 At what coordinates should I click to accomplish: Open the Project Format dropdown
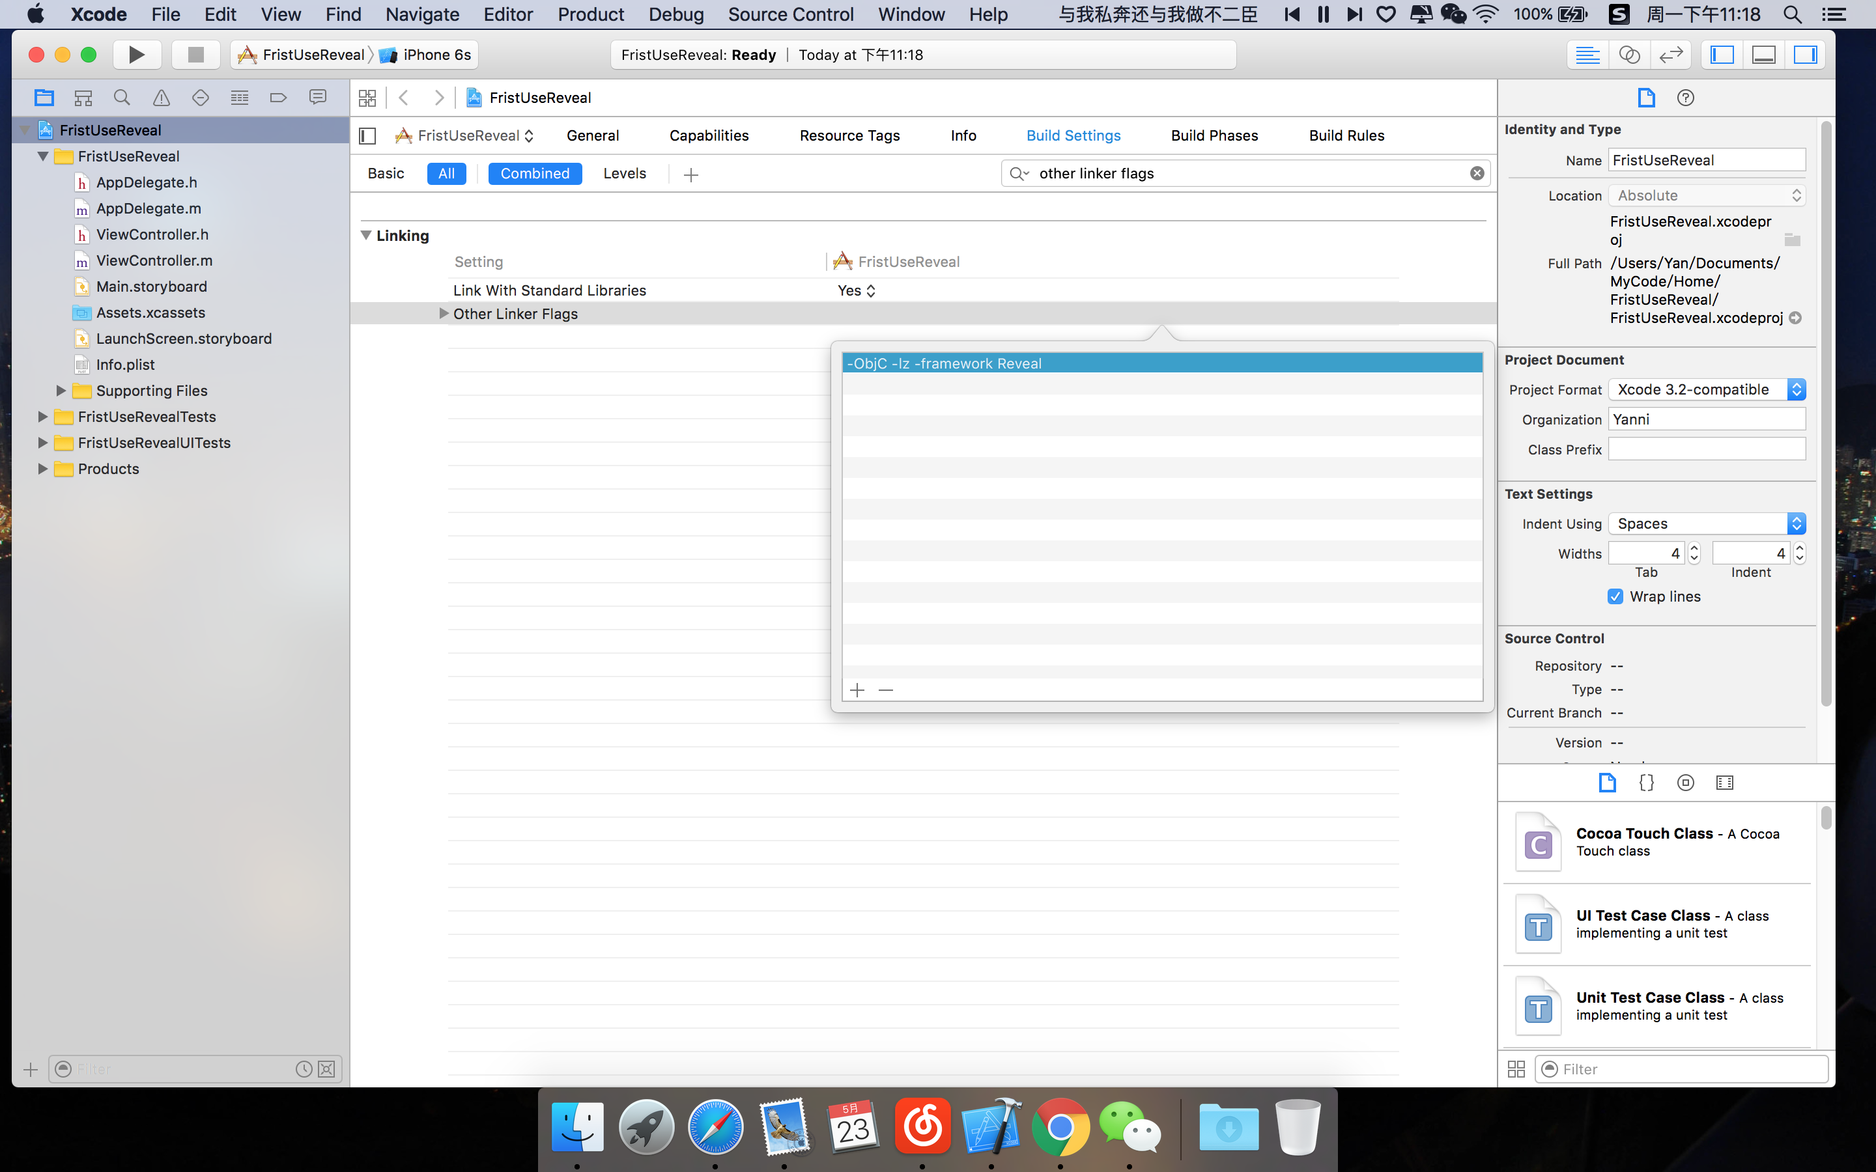(1707, 389)
